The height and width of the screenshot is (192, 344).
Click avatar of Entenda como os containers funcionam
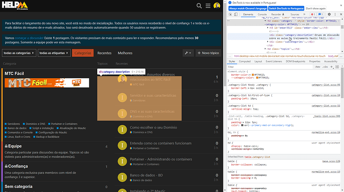122,145
